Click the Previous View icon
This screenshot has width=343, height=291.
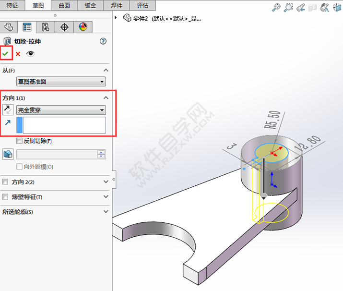[301, 8]
